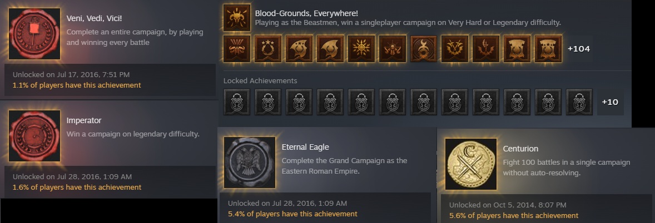This screenshot has height=223, width=655.
Task: Click the last unlocked banner icon before +104
Action: pos(548,49)
